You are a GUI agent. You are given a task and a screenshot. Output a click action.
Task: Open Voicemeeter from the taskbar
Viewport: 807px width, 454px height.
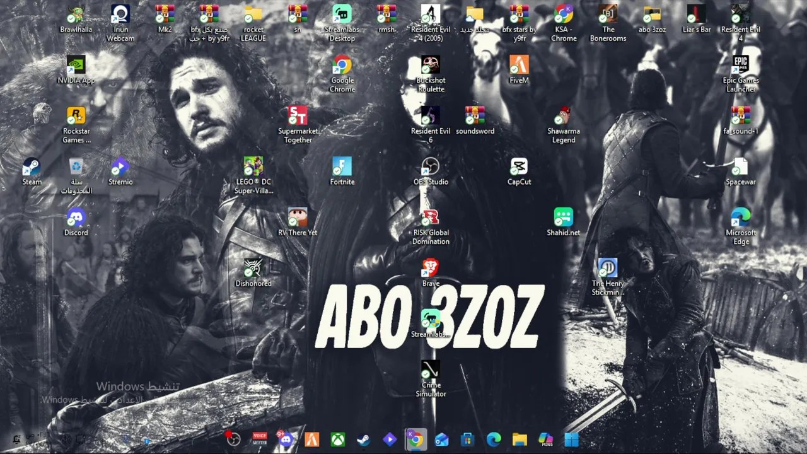[x=260, y=439]
